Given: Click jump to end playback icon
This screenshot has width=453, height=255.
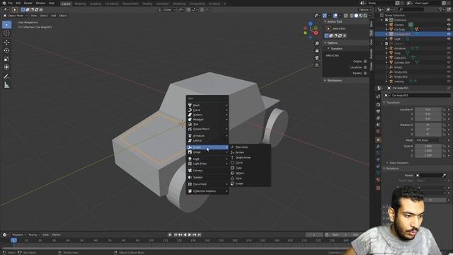Looking at the screenshot, I should tap(199, 234).
